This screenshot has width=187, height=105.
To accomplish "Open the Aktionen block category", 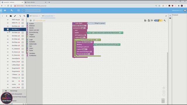I will (32, 26).
